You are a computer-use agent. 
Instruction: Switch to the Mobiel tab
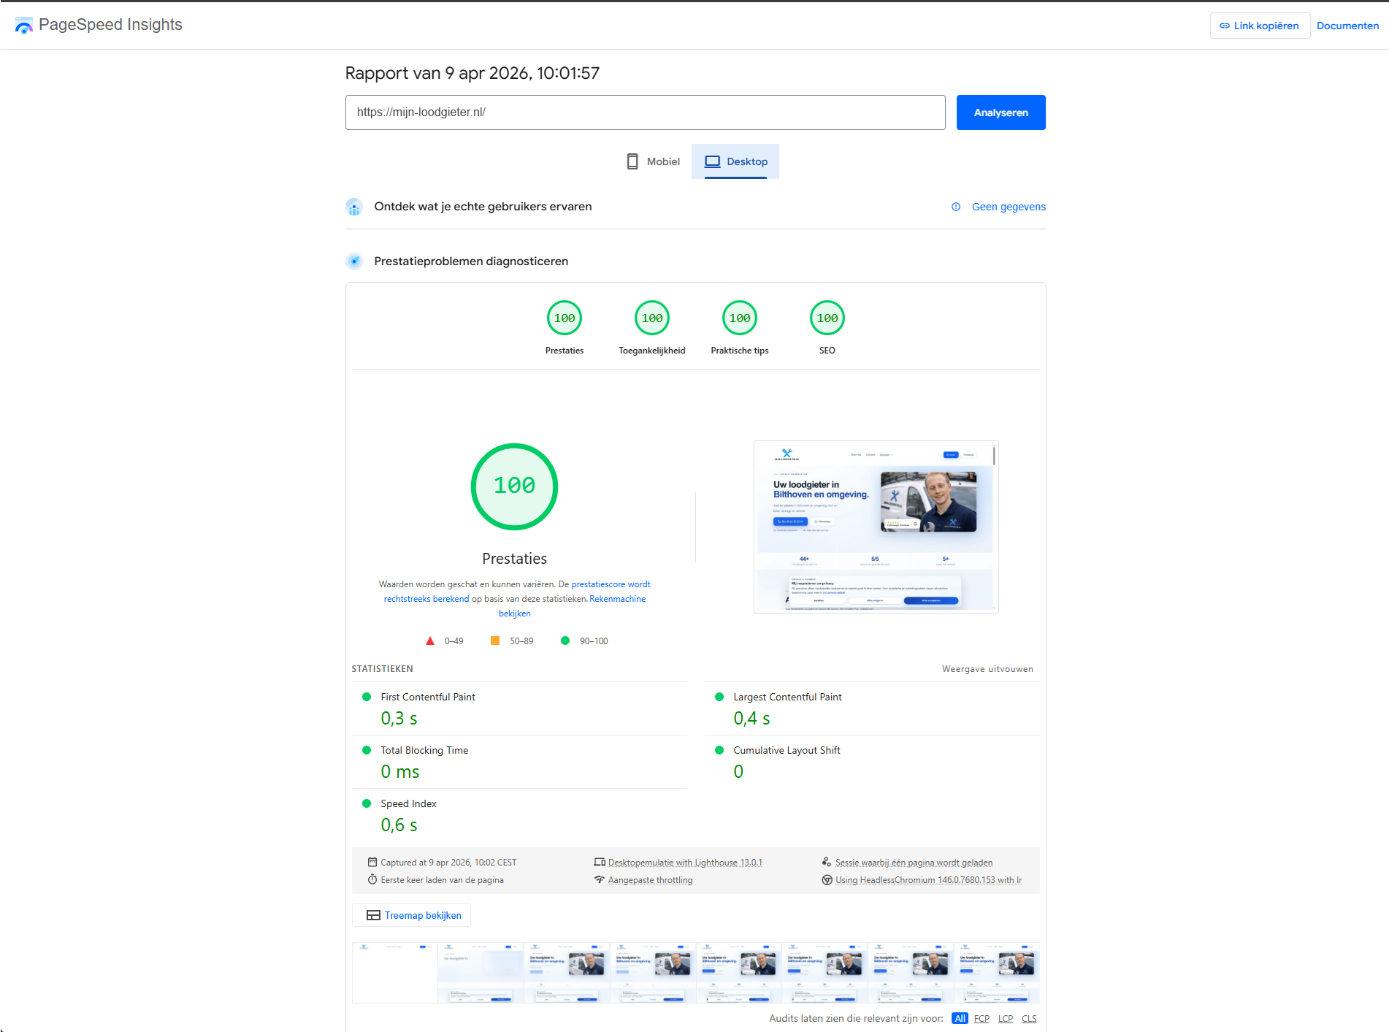pos(654,161)
